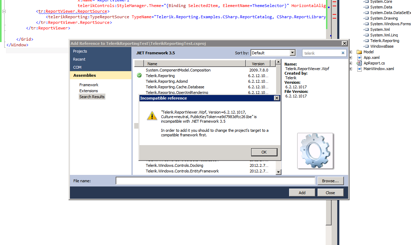Clear the telerik search box
The image size is (411, 245).
click(x=343, y=53)
